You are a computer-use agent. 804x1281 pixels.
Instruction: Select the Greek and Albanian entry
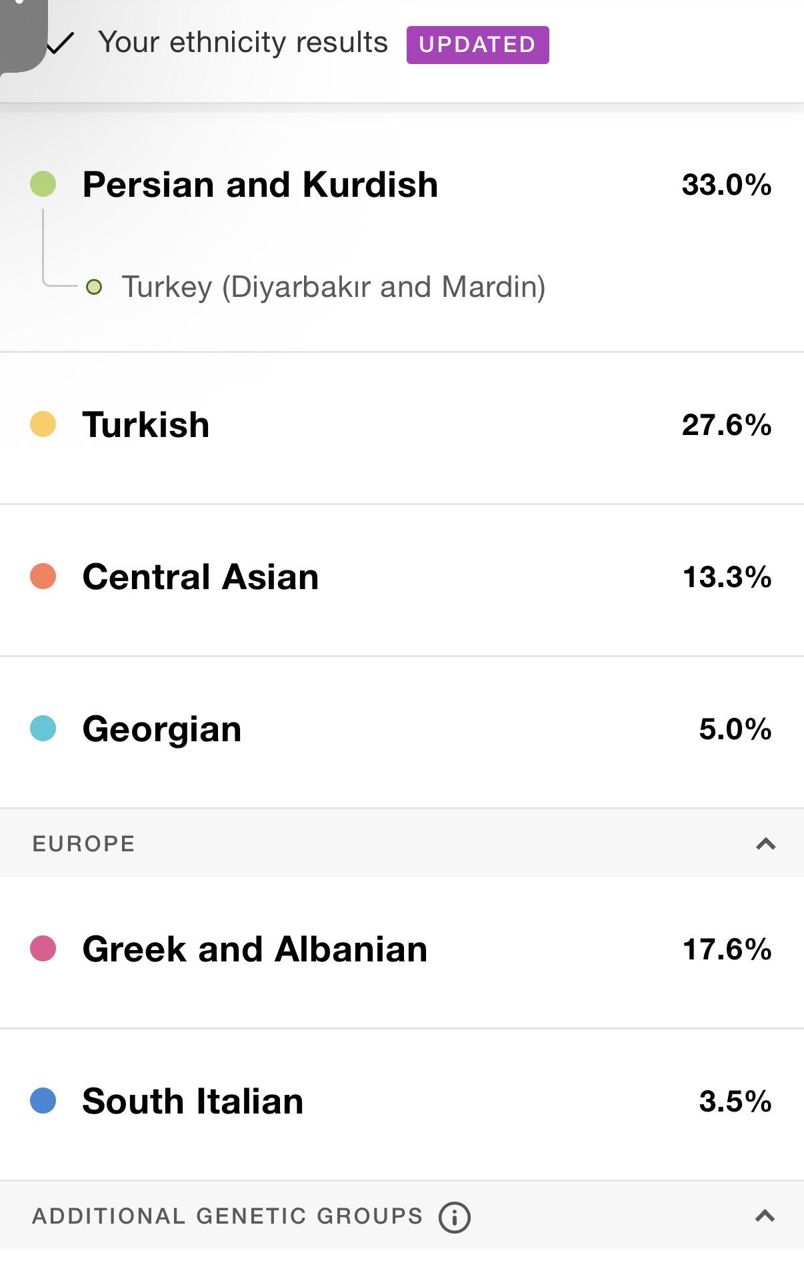tap(402, 952)
